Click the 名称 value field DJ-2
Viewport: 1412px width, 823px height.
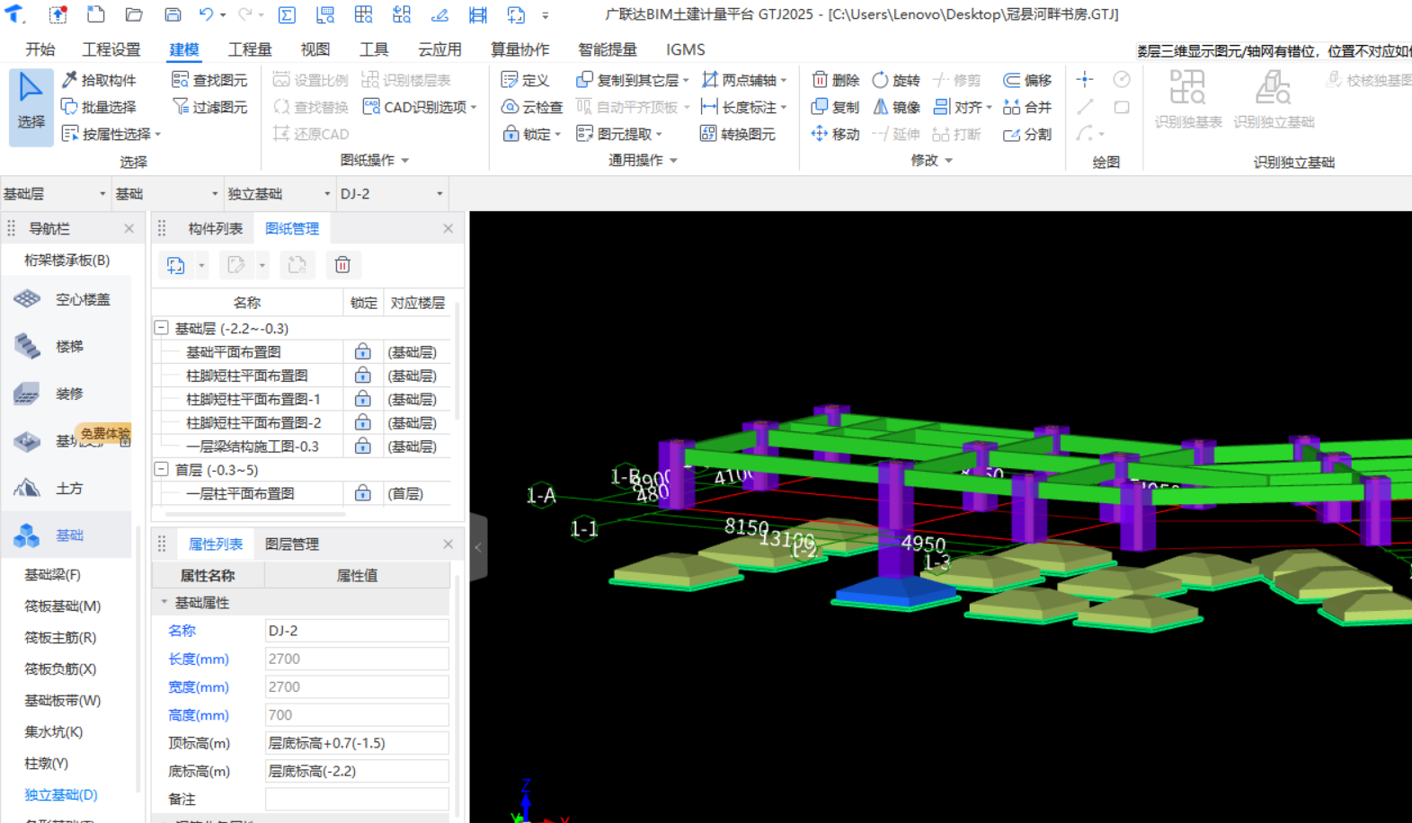357,631
